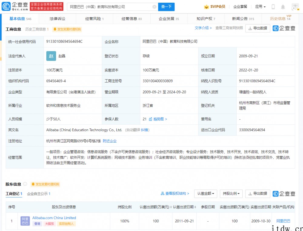
Task: Click 组织机构代码 value 69456469-4
Action: (56, 81)
